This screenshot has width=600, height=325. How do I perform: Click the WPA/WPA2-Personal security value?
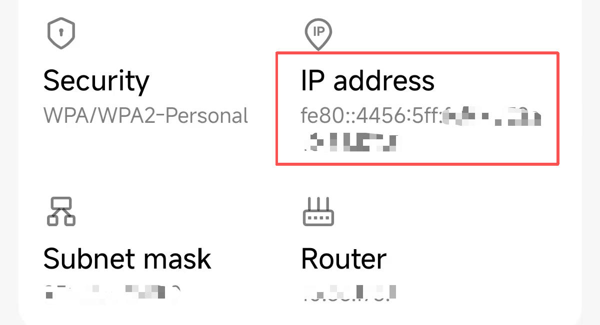(146, 115)
